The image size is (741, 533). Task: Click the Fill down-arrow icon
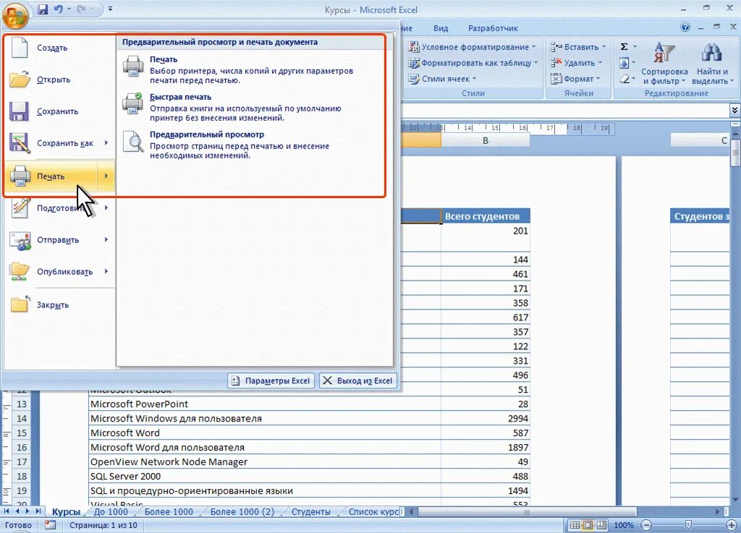click(624, 63)
